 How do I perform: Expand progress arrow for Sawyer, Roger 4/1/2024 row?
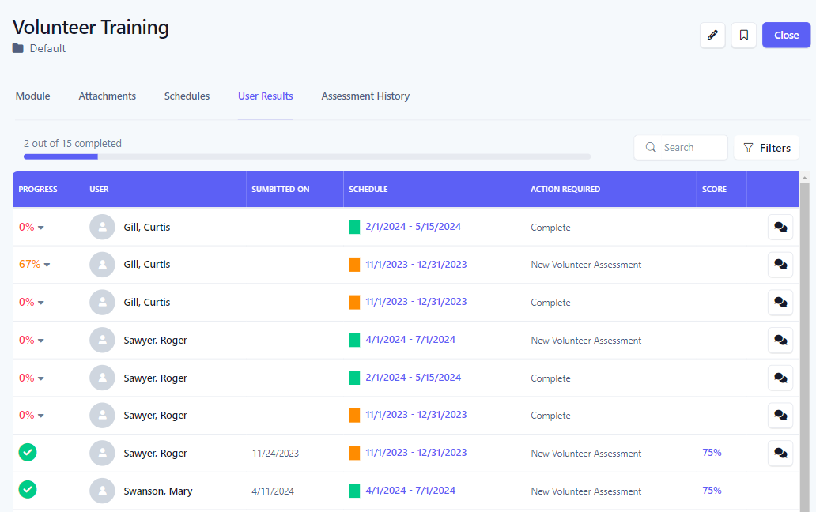point(41,341)
